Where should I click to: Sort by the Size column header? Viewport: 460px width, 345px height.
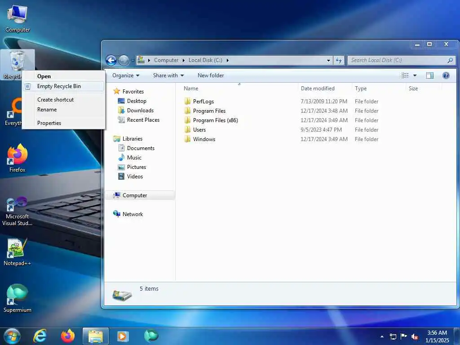click(423, 88)
